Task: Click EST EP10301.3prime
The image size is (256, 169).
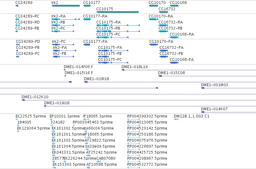Action: tap(64, 116)
